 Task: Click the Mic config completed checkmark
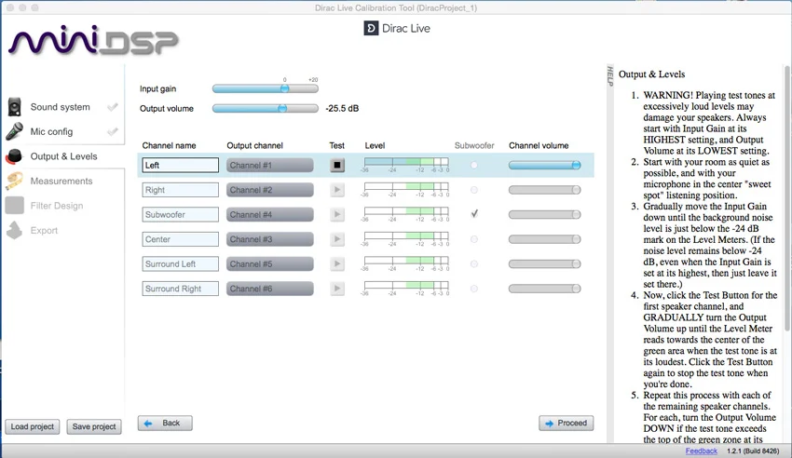tap(113, 131)
